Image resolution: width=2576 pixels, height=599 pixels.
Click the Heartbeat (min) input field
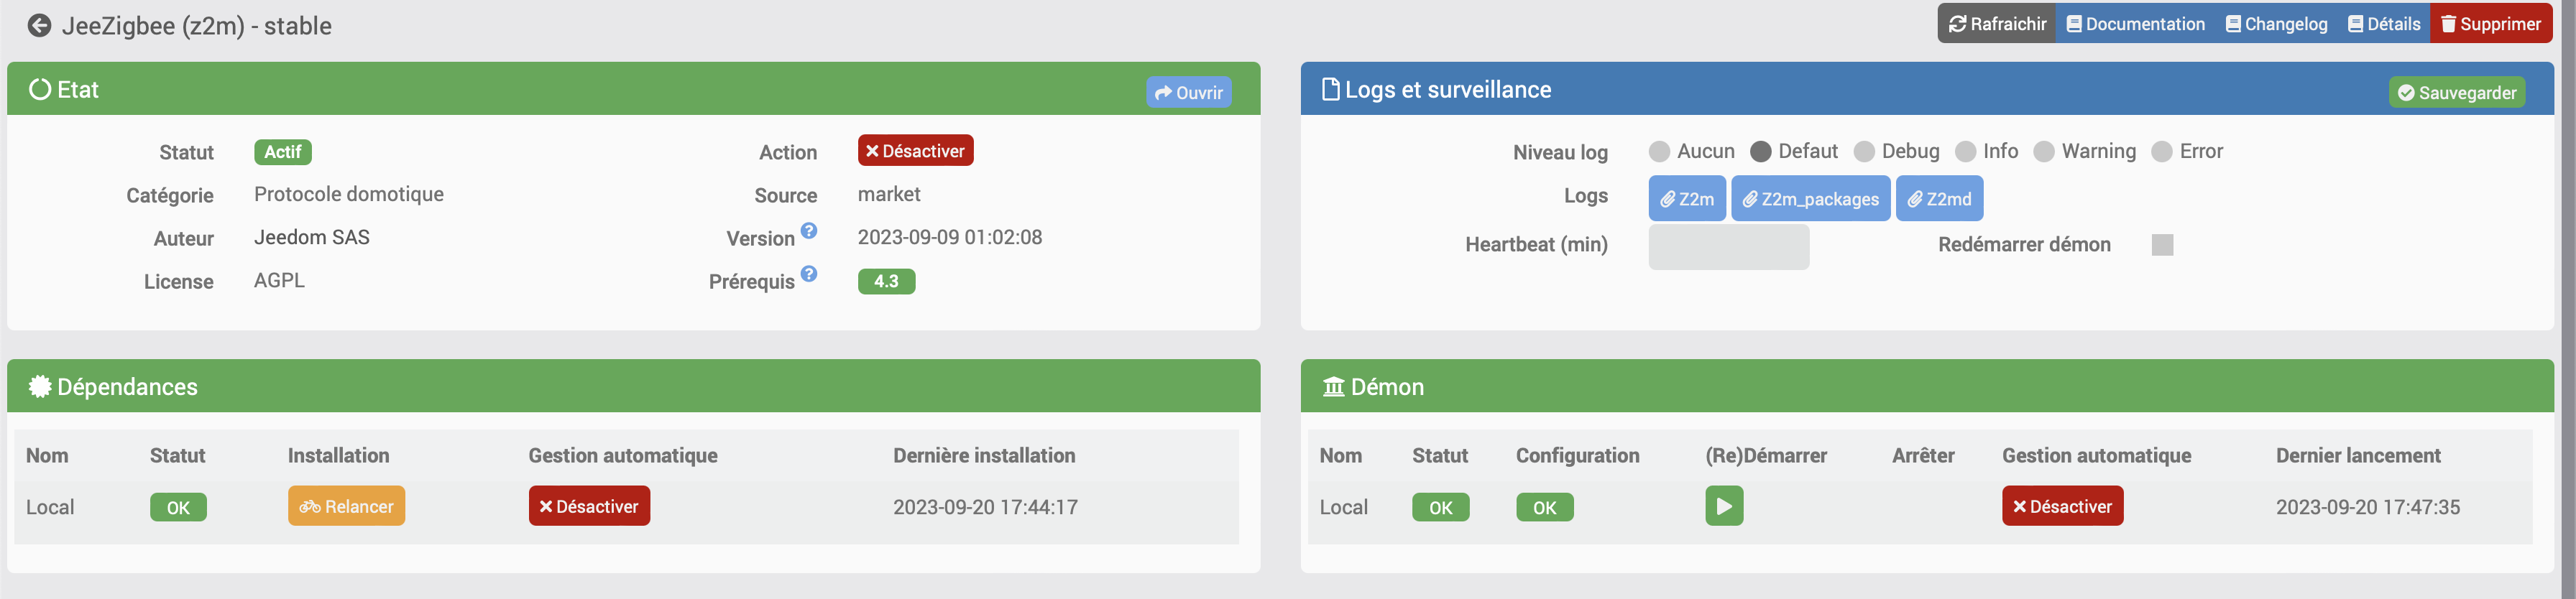pyautogui.click(x=1728, y=247)
